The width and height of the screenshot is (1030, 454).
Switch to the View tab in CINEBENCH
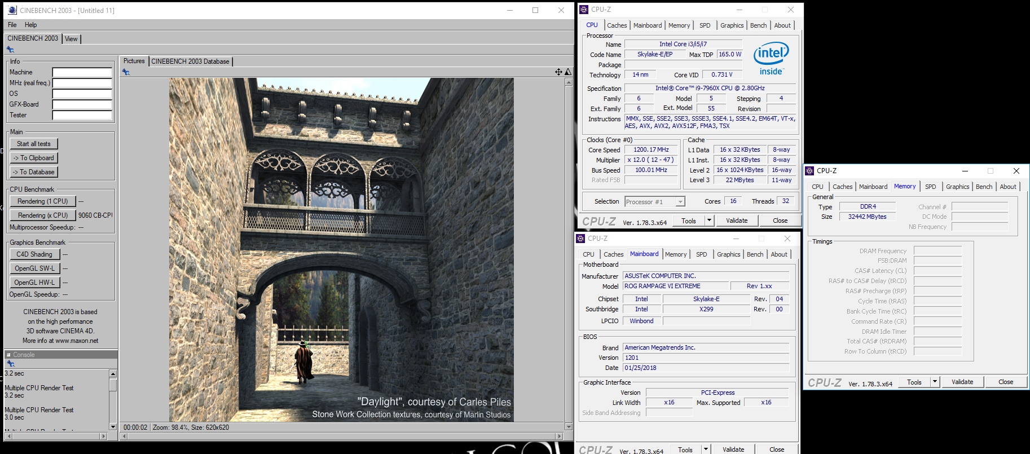pos(71,39)
